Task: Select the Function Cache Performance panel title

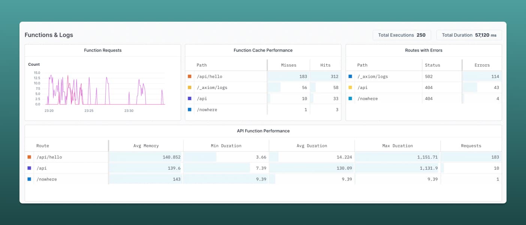Action: pyautogui.click(x=263, y=50)
